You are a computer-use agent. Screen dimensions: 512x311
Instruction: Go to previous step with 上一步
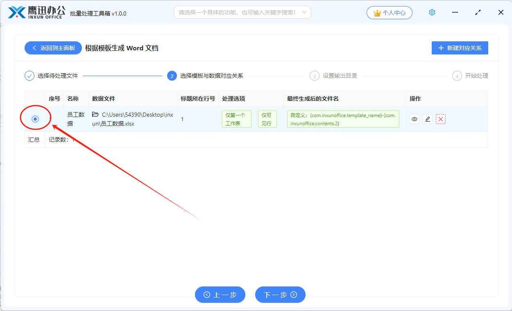tap(220, 295)
